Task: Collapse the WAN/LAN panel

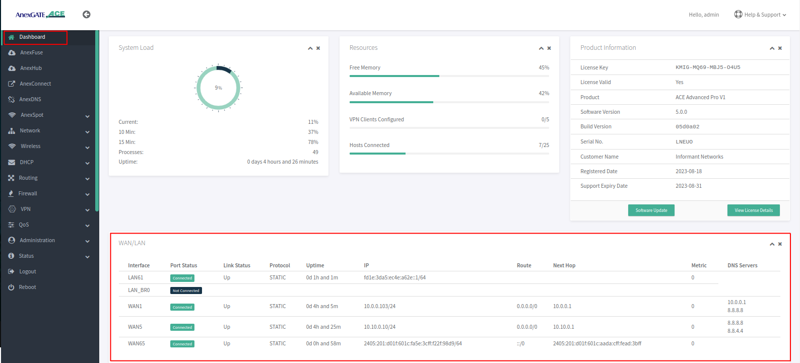Action: 772,244
